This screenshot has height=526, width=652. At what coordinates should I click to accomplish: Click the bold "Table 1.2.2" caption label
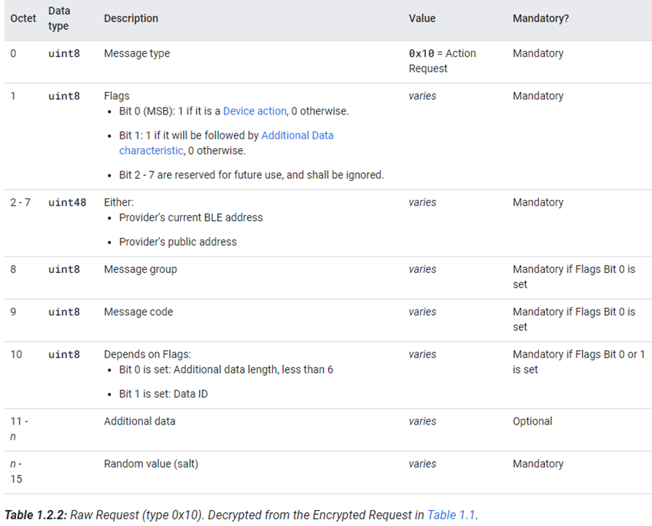pyautogui.click(x=34, y=515)
